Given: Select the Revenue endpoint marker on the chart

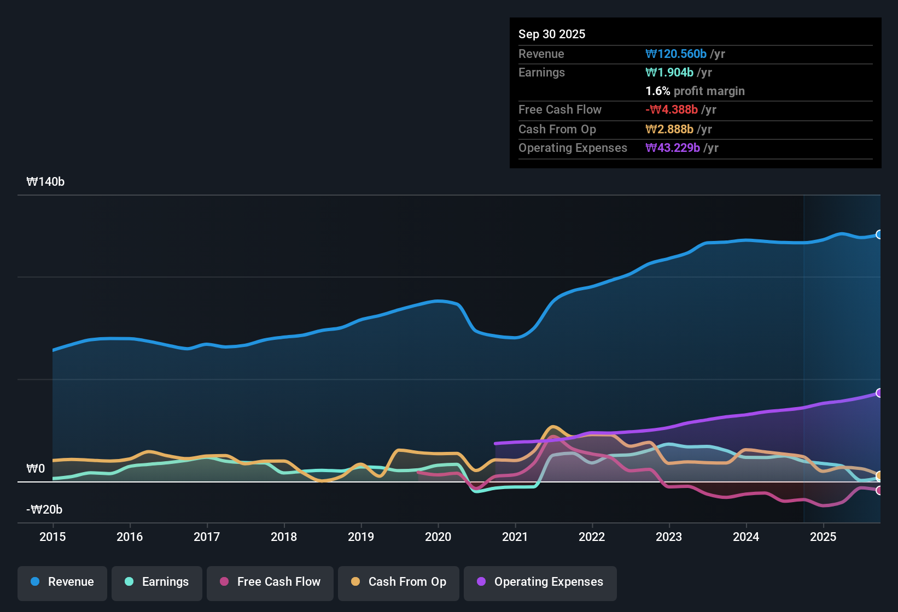Looking at the screenshot, I should pyautogui.click(x=879, y=234).
